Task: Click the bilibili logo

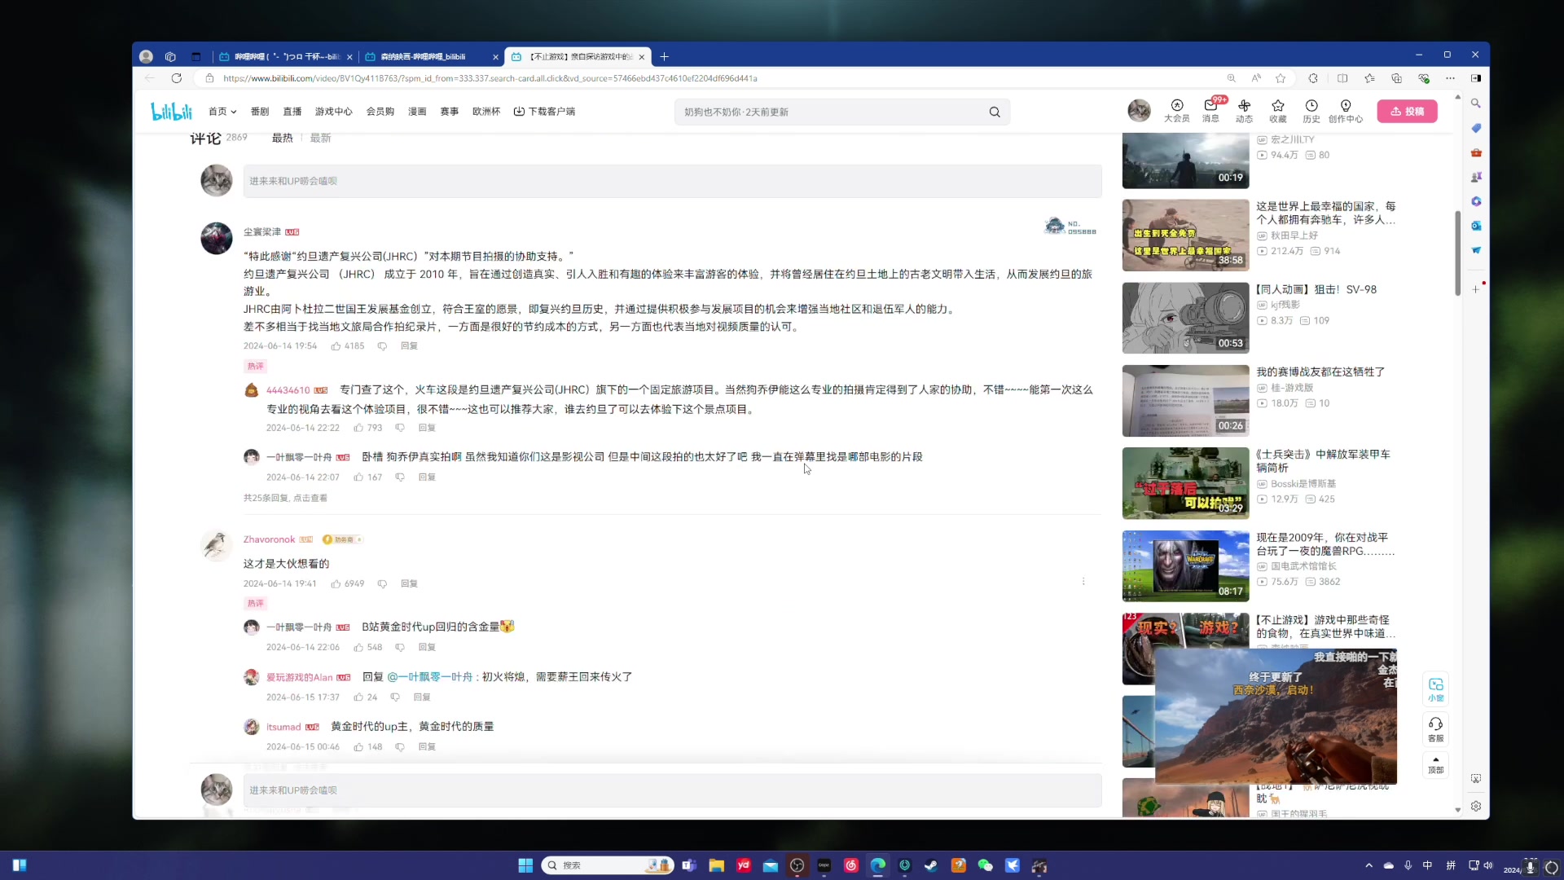Action: tap(171, 112)
